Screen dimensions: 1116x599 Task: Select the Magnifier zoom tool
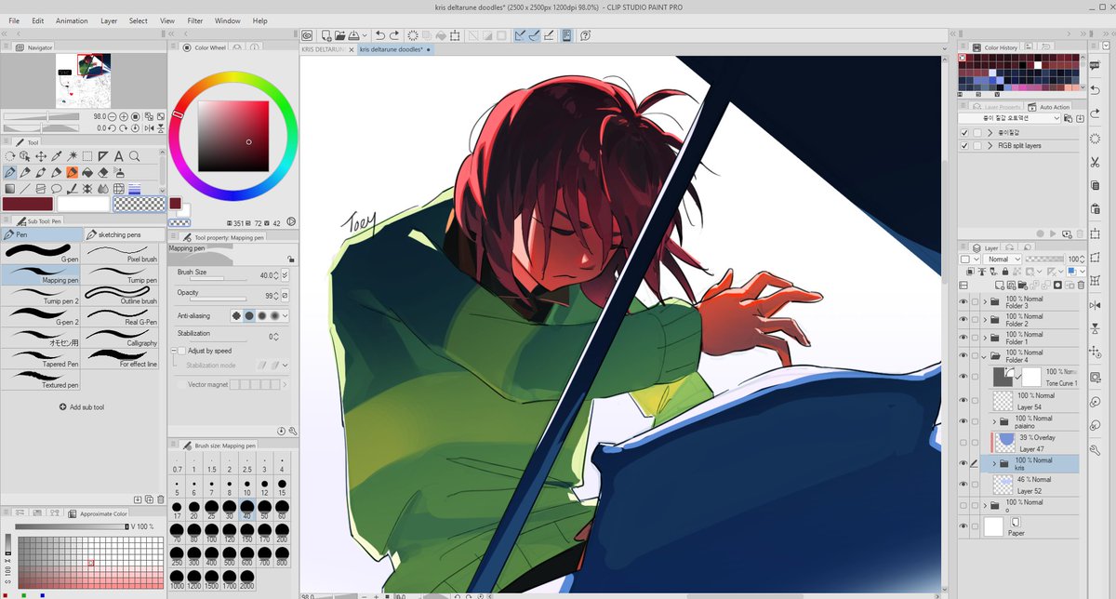coord(134,156)
